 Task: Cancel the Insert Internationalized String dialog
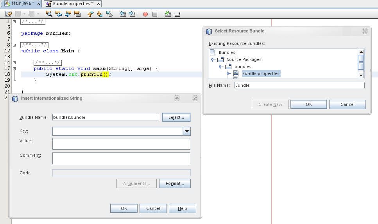(153, 208)
